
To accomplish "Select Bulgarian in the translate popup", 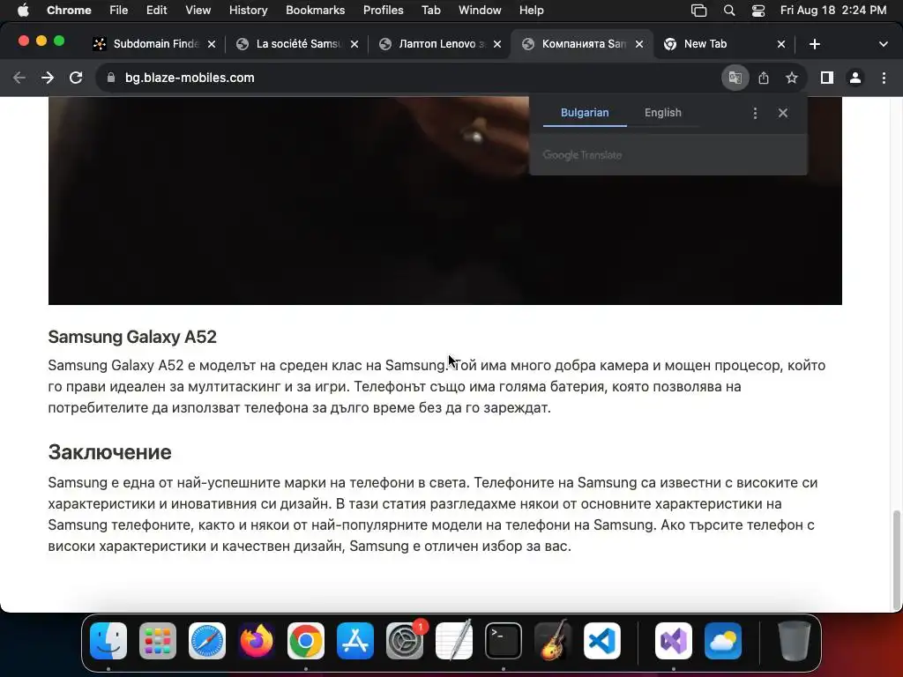I will pos(585,113).
